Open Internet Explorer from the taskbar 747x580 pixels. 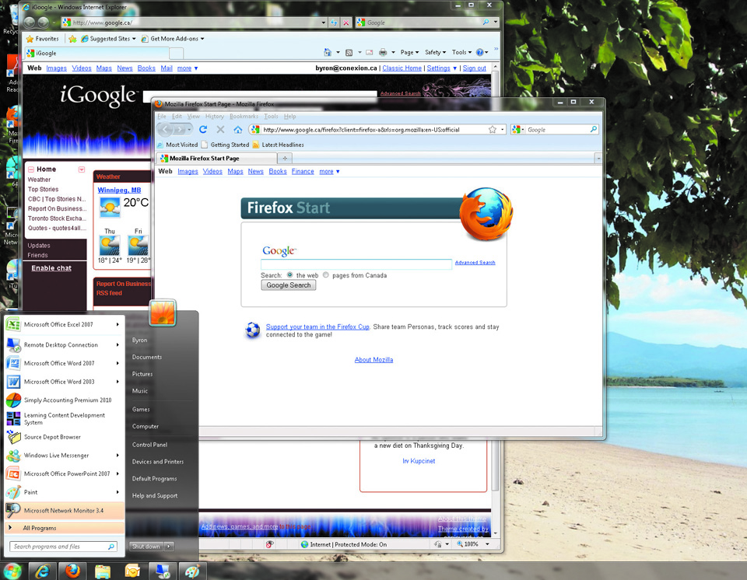tap(43, 571)
